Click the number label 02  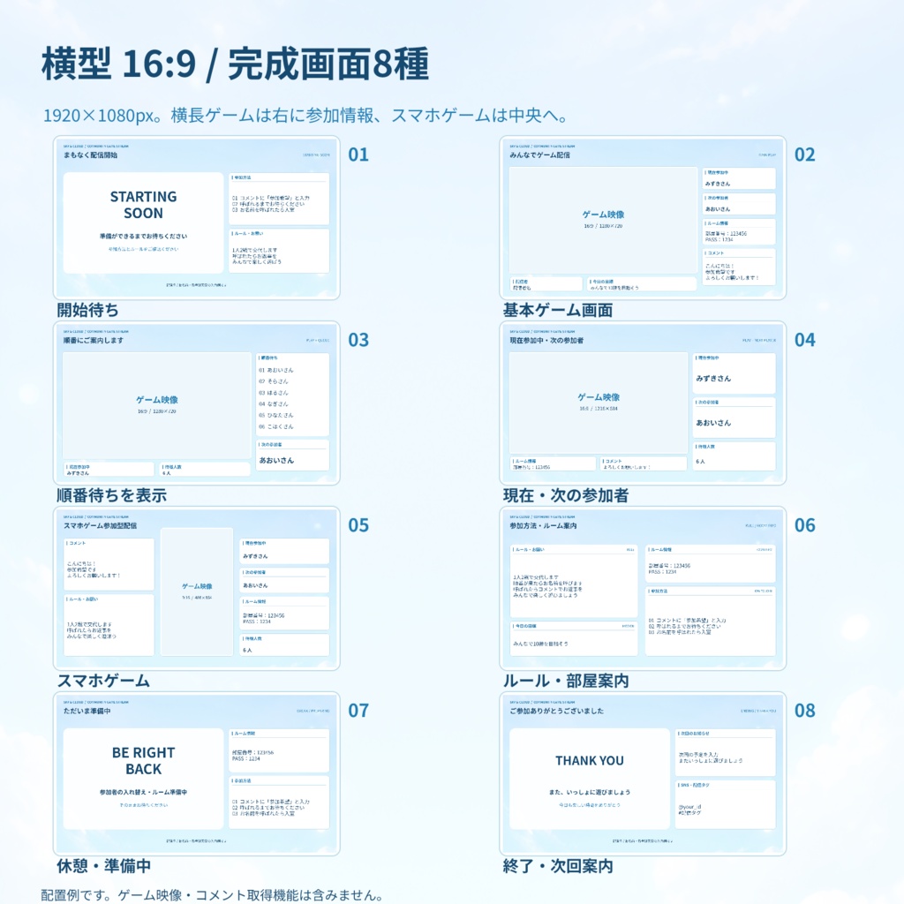click(805, 154)
